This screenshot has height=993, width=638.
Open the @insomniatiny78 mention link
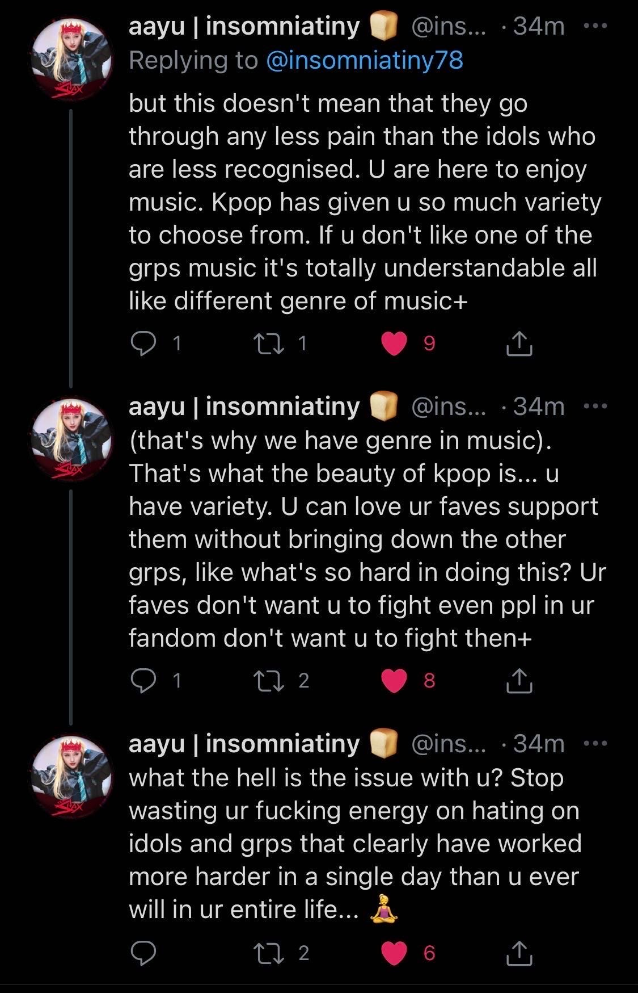pos(364,60)
